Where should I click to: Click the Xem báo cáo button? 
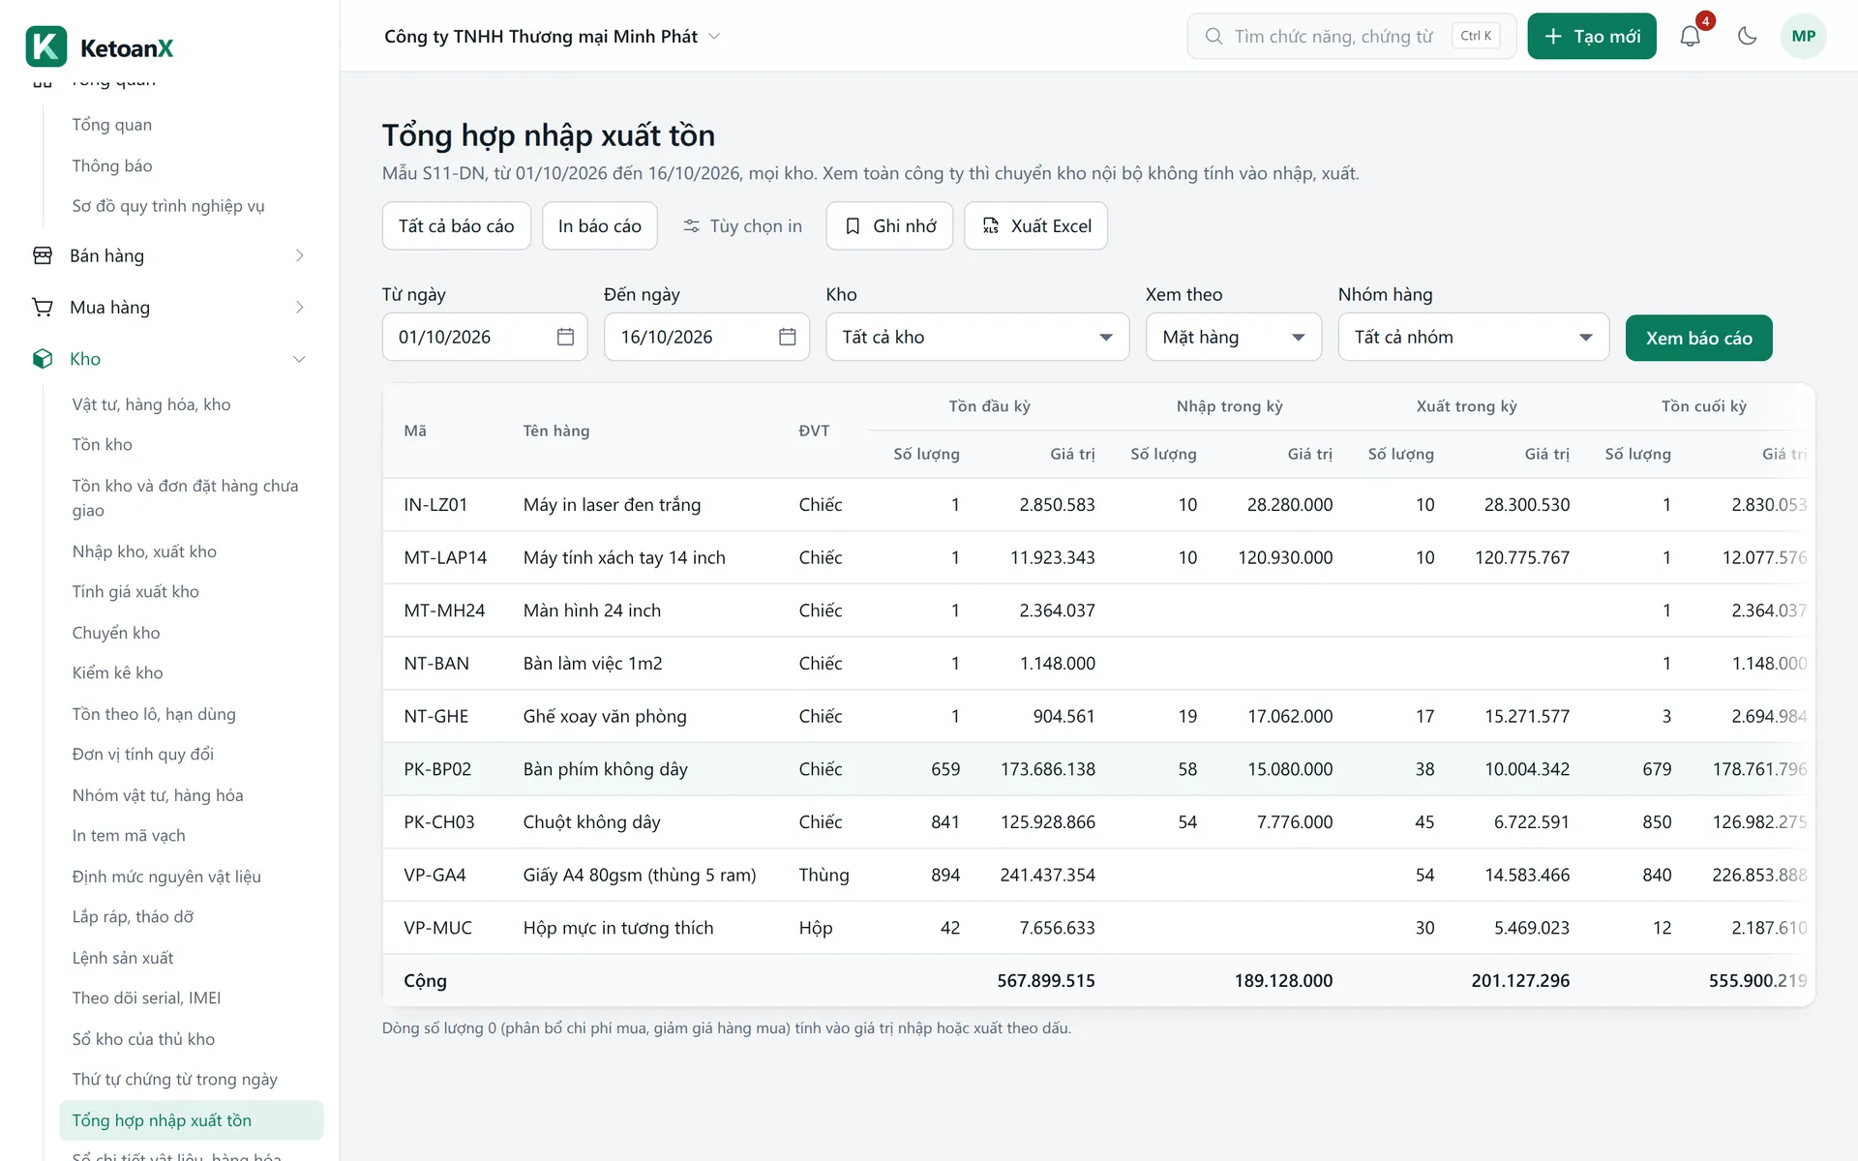(x=1698, y=338)
